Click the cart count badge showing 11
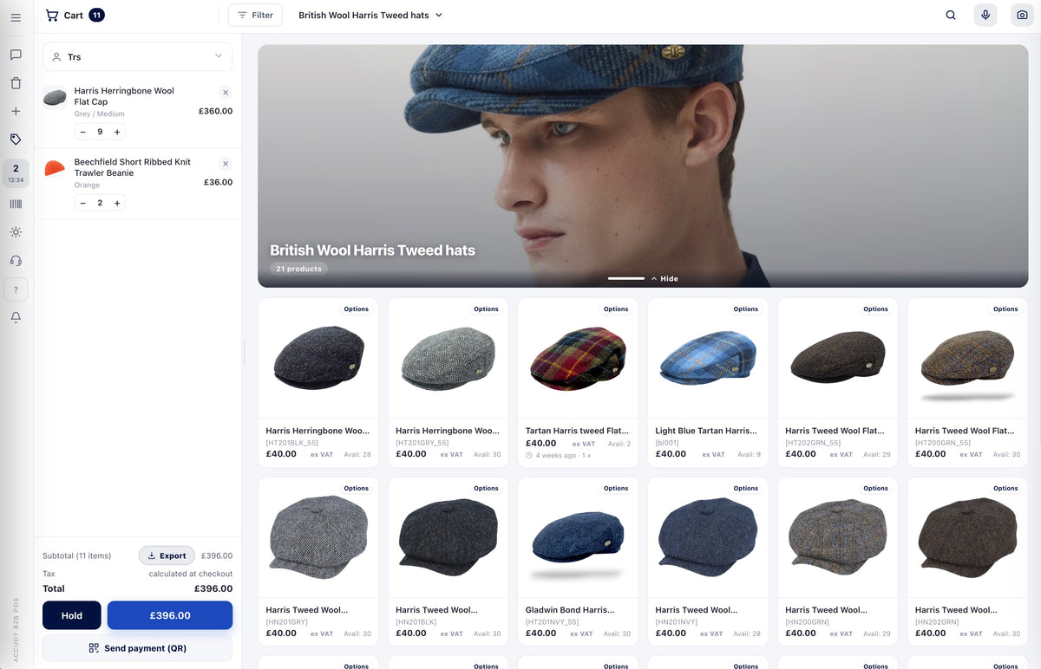The image size is (1041, 669). pos(96,15)
